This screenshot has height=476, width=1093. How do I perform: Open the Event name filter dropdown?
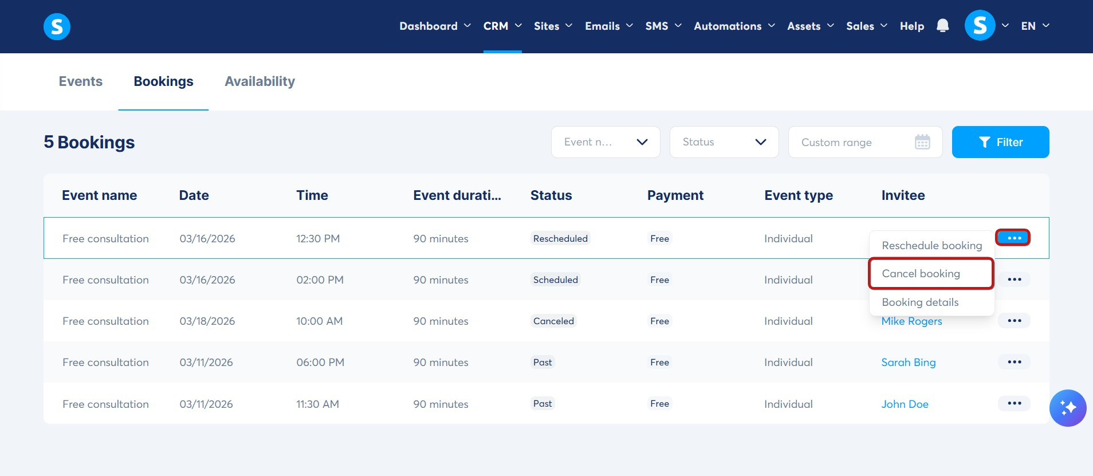tap(606, 142)
